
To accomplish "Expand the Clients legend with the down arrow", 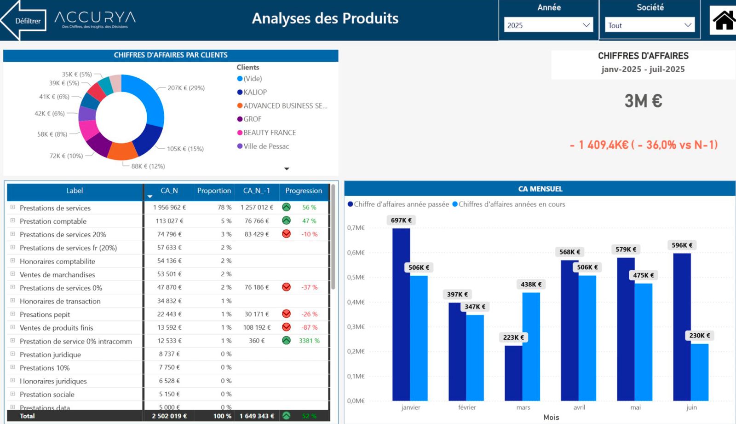I will [287, 168].
